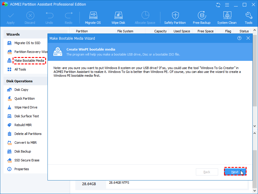The height and width of the screenshot is (194, 258).
Task: Open the Tools toolbar menu
Action: point(248,18)
